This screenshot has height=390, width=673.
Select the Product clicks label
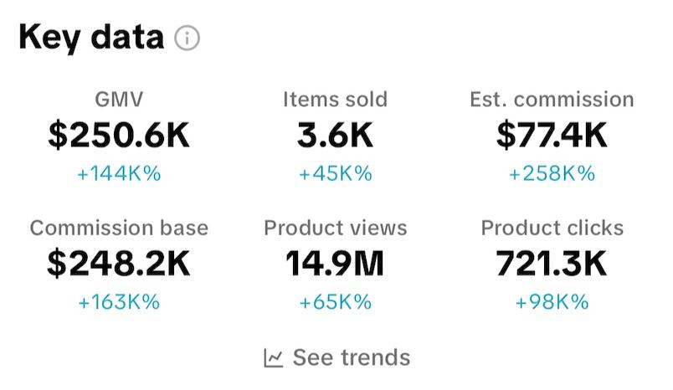pyautogui.click(x=552, y=228)
